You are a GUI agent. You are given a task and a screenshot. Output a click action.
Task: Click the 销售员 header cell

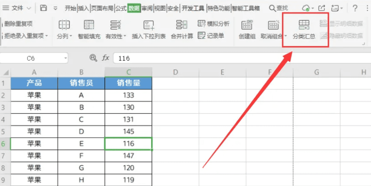click(81, 83)
